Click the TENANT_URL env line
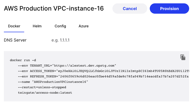 point(67,66)
